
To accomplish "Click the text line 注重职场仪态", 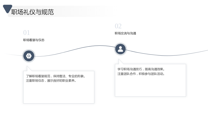I will (x=51, y=81).
